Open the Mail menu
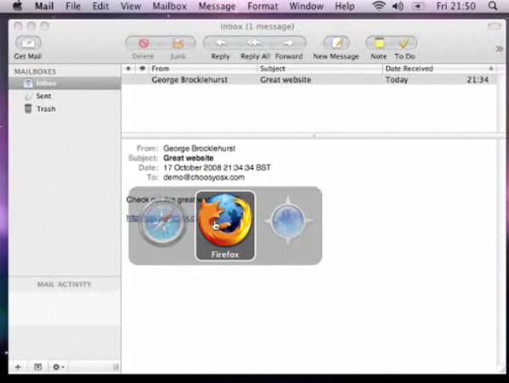The image size is (509, 383). pyautogui.click(x=44, y=6)
